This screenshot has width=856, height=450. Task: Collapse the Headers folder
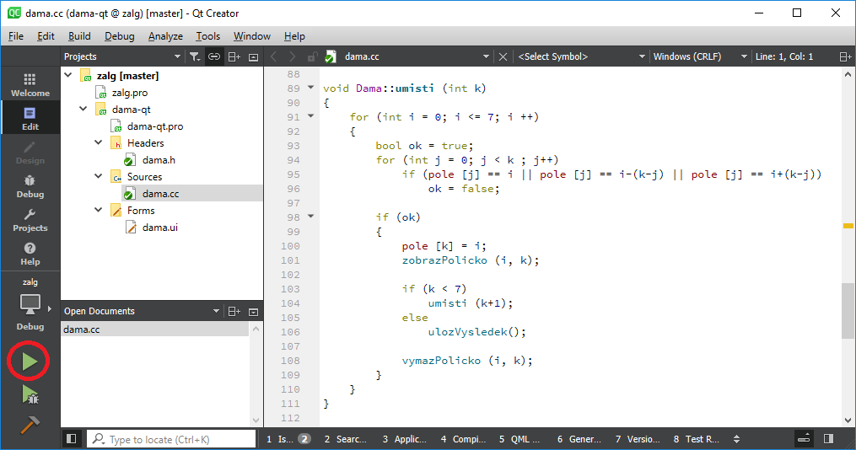coord(99,143)
